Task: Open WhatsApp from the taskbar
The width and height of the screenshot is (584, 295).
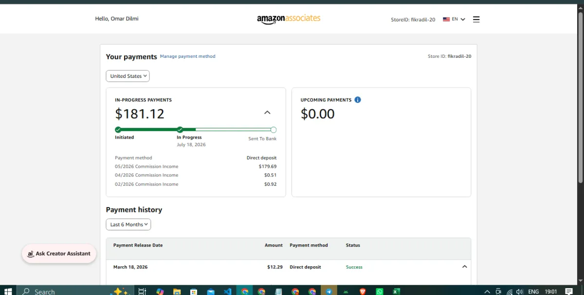Action: click(380, 291)
